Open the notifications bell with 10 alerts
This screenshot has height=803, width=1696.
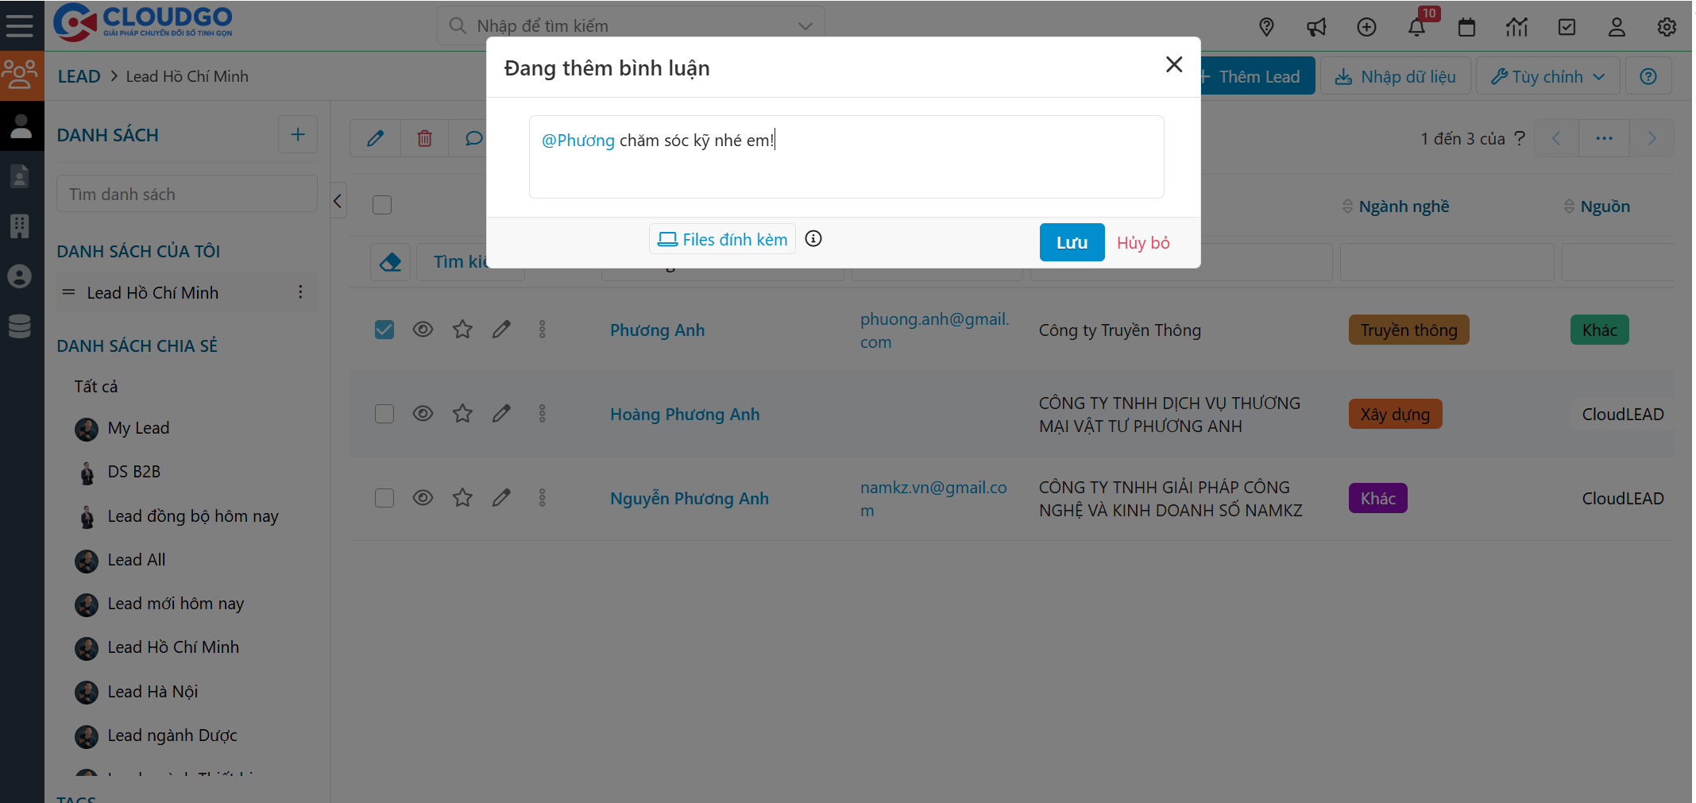pyautogui.click(x=1416, y=26)
